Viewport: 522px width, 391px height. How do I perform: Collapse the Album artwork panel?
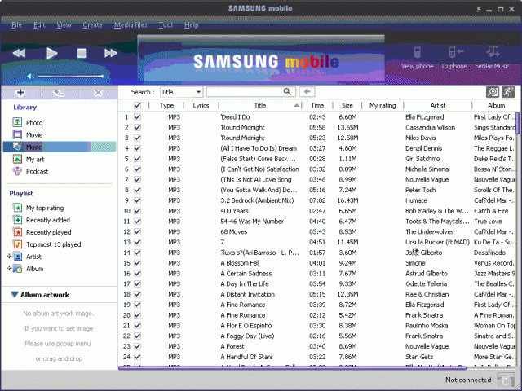tap(15, 295)
